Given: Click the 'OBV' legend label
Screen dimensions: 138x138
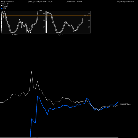Looking at the screenshot, I should (x=4, y=8).
